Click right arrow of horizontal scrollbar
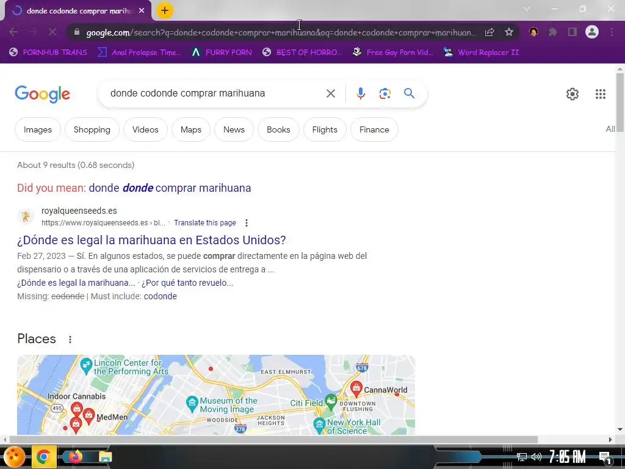625x469 pixels. point(610,440)
